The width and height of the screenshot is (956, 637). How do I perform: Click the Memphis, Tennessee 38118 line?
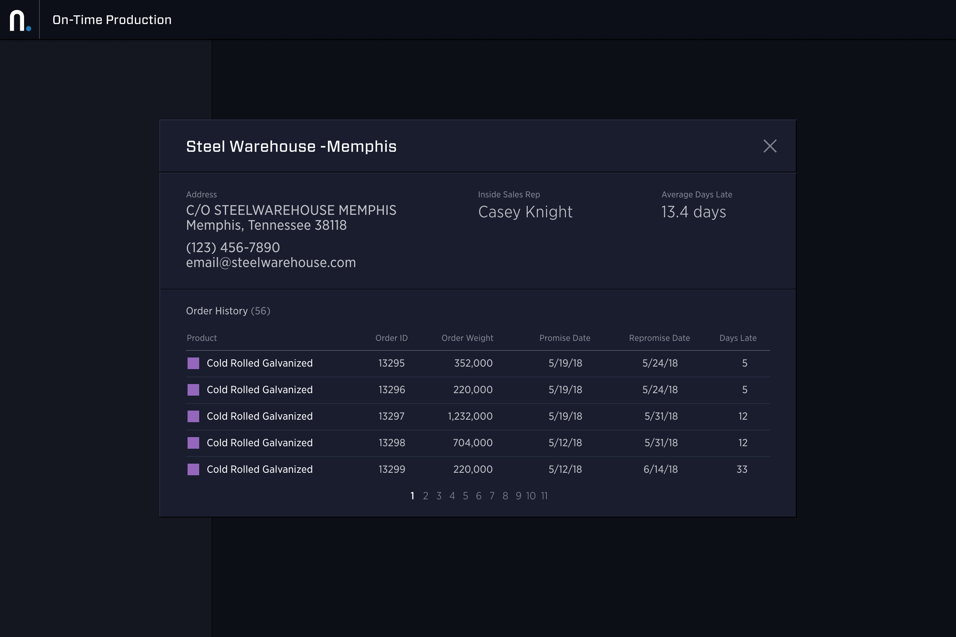click(x=266, y=225)
